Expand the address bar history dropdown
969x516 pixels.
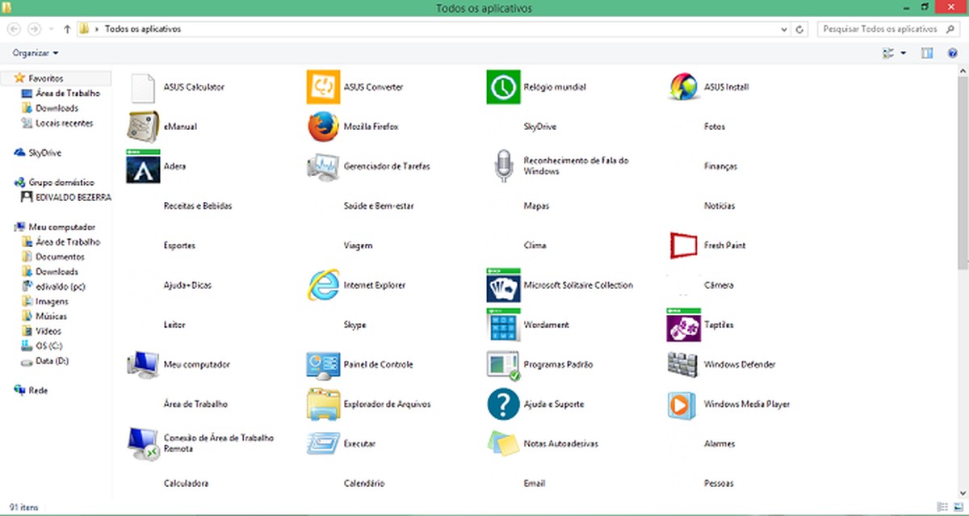(x=785, y=29)
